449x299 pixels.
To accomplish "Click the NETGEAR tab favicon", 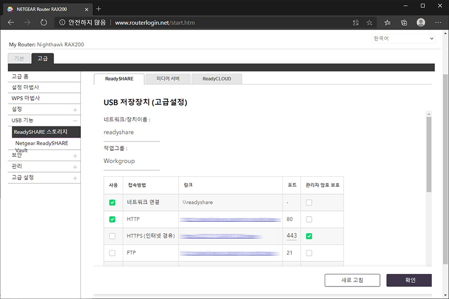I will click(10, 9).
